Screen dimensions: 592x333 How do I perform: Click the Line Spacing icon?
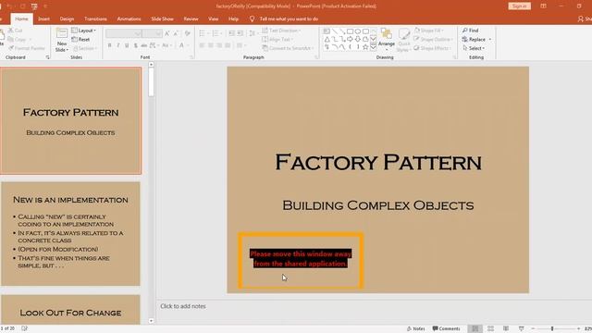(x=253, y=33)
